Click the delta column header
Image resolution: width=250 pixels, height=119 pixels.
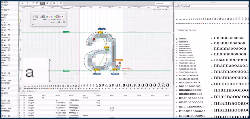139,95
